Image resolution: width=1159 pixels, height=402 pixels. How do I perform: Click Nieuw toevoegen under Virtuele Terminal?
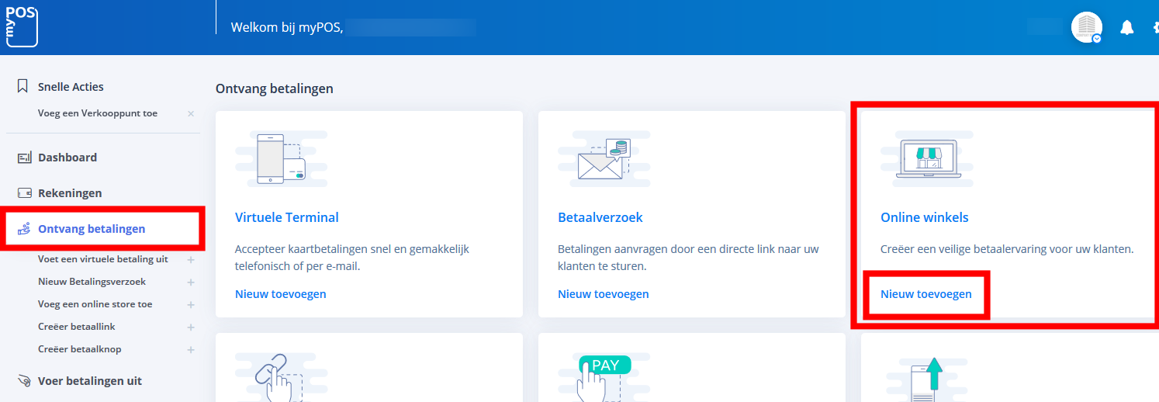[280, 294]
